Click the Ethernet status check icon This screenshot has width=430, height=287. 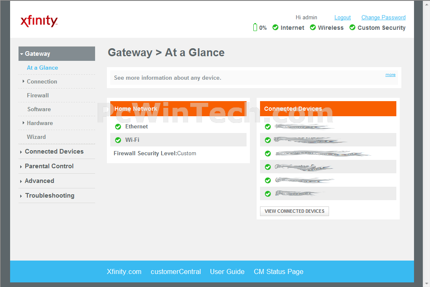118,127
